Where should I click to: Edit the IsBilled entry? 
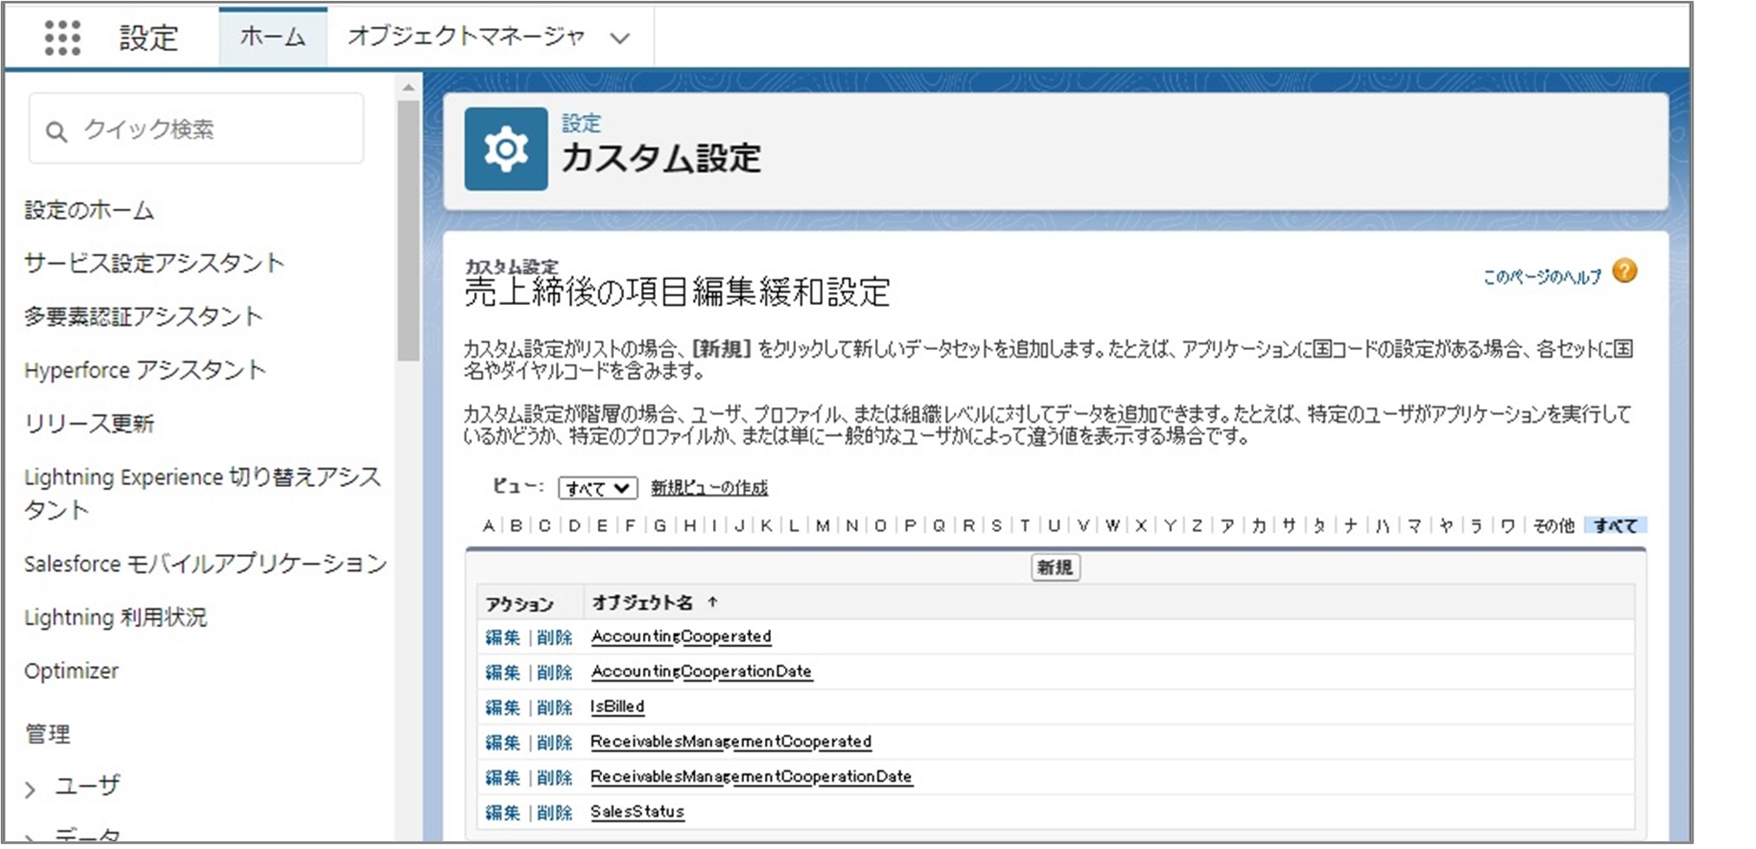pyautogui.click(x=502, y=708)
